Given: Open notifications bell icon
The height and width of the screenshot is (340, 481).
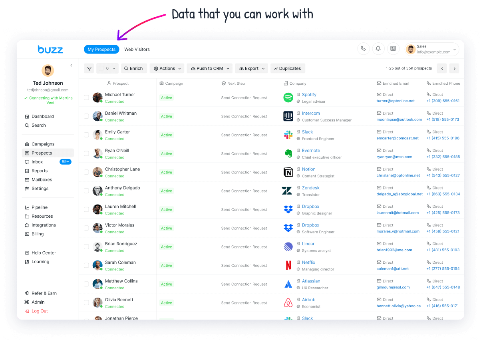Looking at the screenshot, I should (378, 49).
